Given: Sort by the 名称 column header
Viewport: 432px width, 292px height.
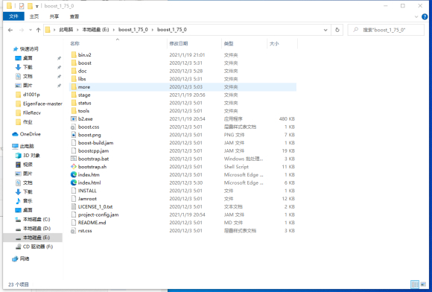Looking at the screenshot, I should pyautogui.click(x=118, y=43).
